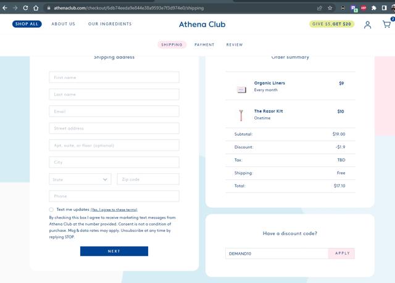Reload the page with the refresh icon
Viewport: 395px width, 283px height.
(25, 8)
